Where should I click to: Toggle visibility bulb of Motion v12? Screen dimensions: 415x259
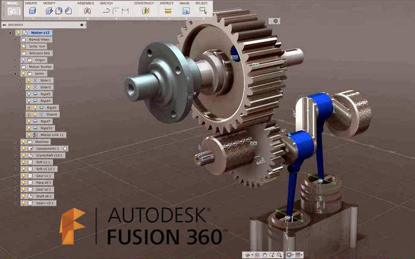(18, 33)
